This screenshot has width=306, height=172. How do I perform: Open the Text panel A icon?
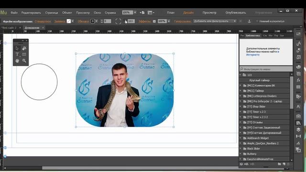click(298, 107)
